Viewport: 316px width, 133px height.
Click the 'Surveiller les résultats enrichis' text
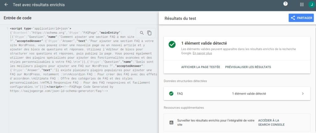(x=216, y=123)
